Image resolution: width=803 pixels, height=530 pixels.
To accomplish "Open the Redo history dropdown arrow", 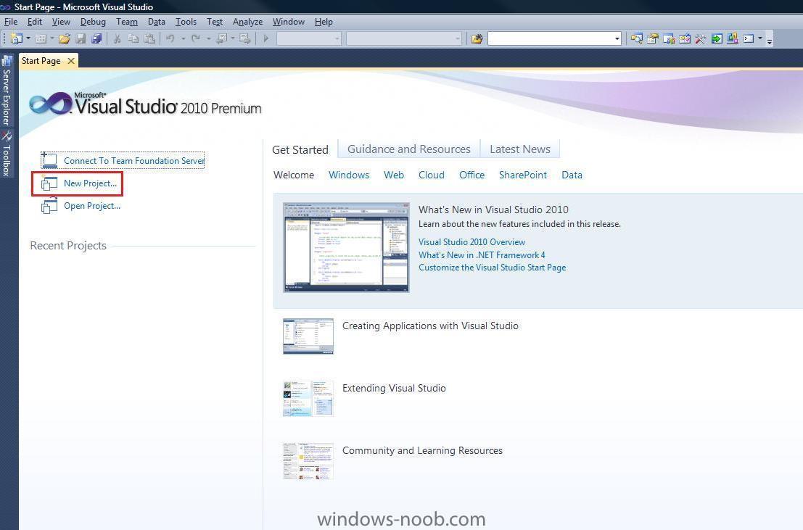I will click(x=208, y=38).
